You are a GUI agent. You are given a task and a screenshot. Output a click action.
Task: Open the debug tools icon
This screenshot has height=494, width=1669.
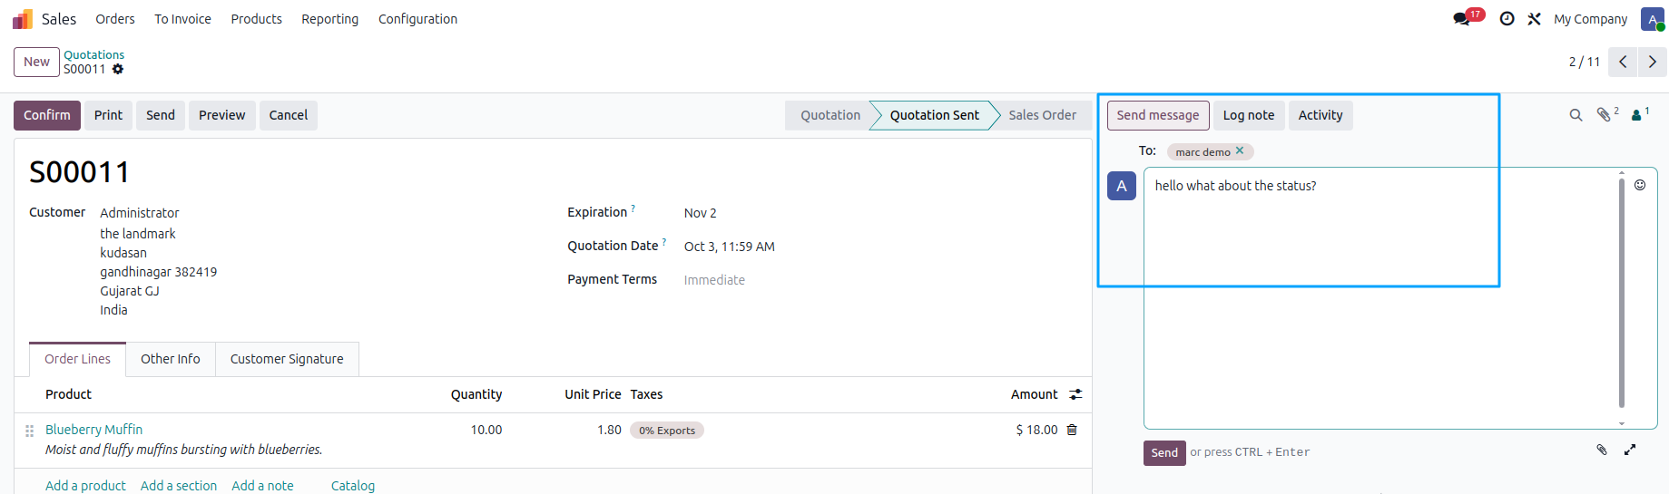1535,19
